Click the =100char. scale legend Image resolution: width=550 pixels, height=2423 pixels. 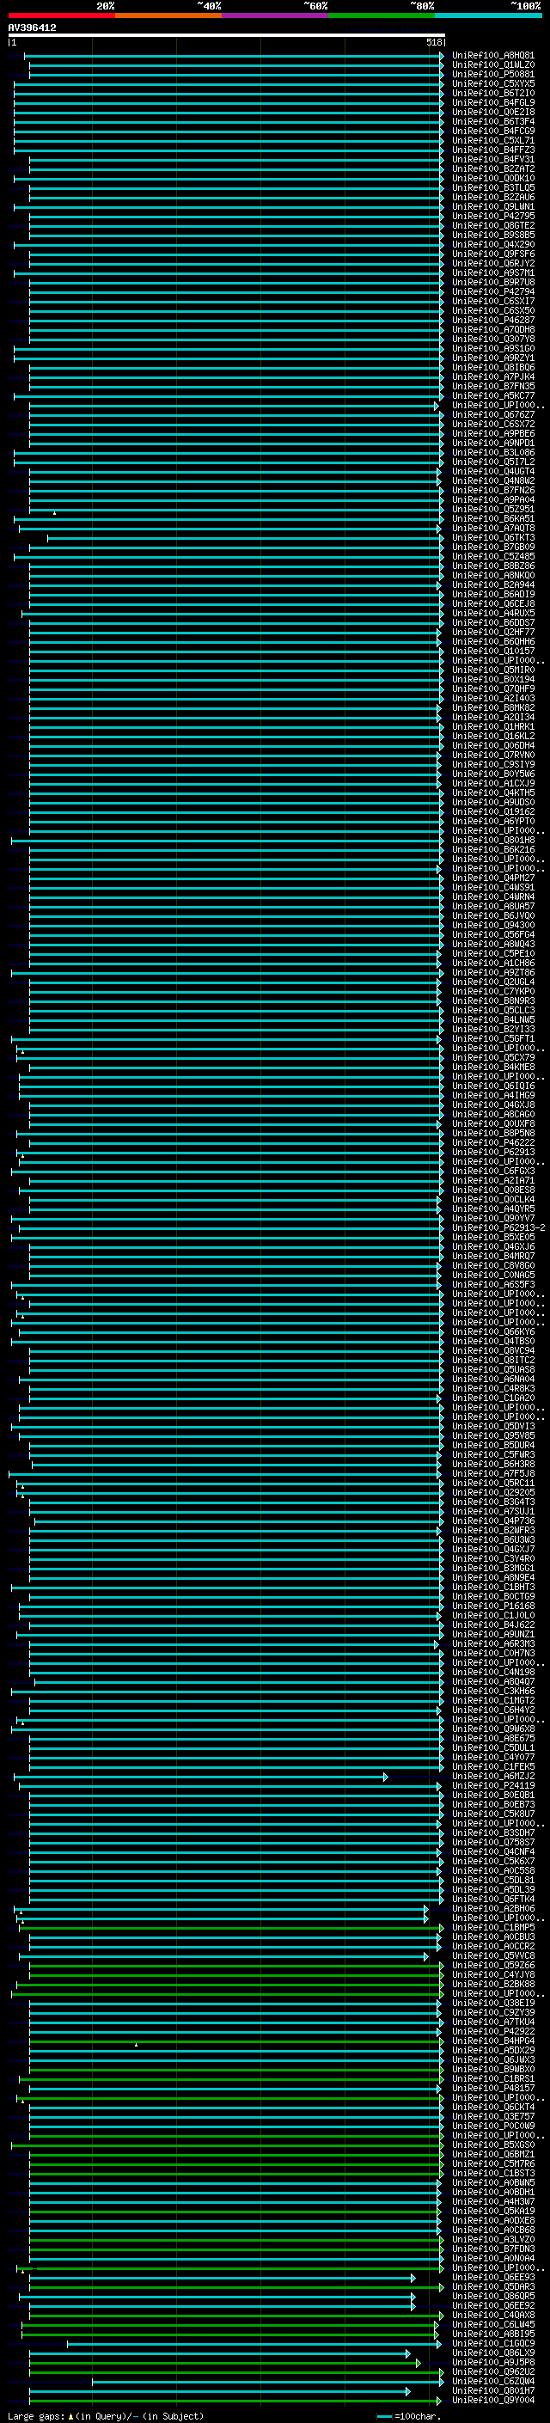410,2415
